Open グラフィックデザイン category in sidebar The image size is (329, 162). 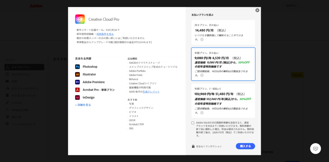pos(25,89)
